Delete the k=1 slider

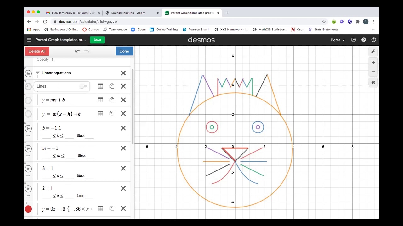coord(123,188)
